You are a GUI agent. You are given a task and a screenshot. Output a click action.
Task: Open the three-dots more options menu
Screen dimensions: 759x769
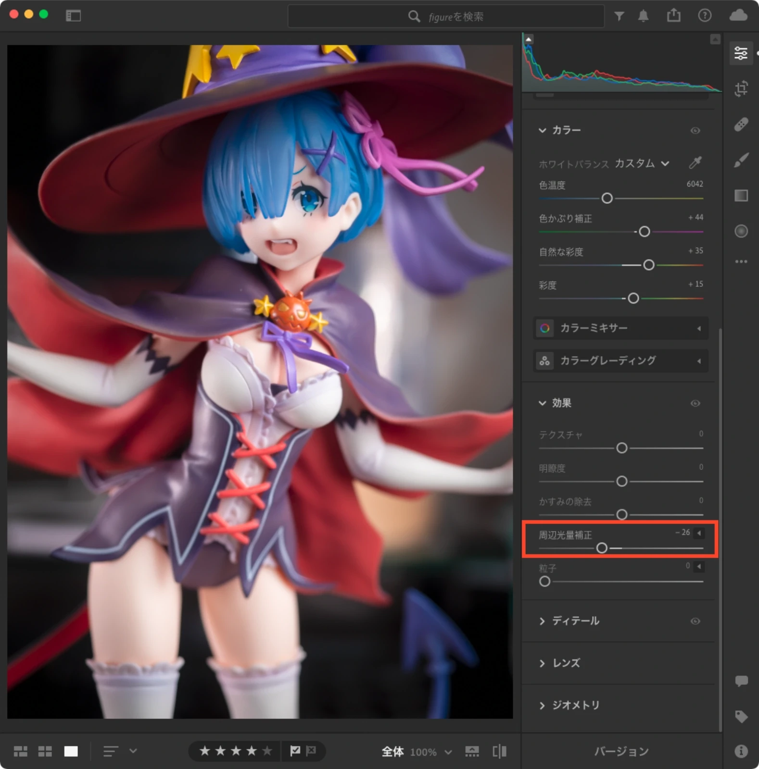point(741,261)
